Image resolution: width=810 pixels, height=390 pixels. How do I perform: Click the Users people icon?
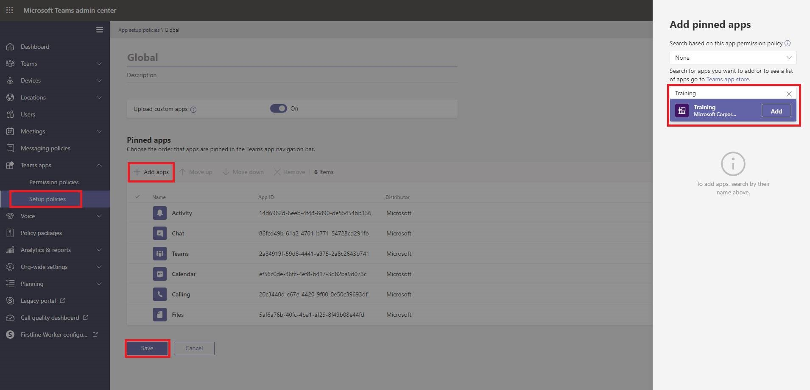pyautogui.click(x=10, y=114)
